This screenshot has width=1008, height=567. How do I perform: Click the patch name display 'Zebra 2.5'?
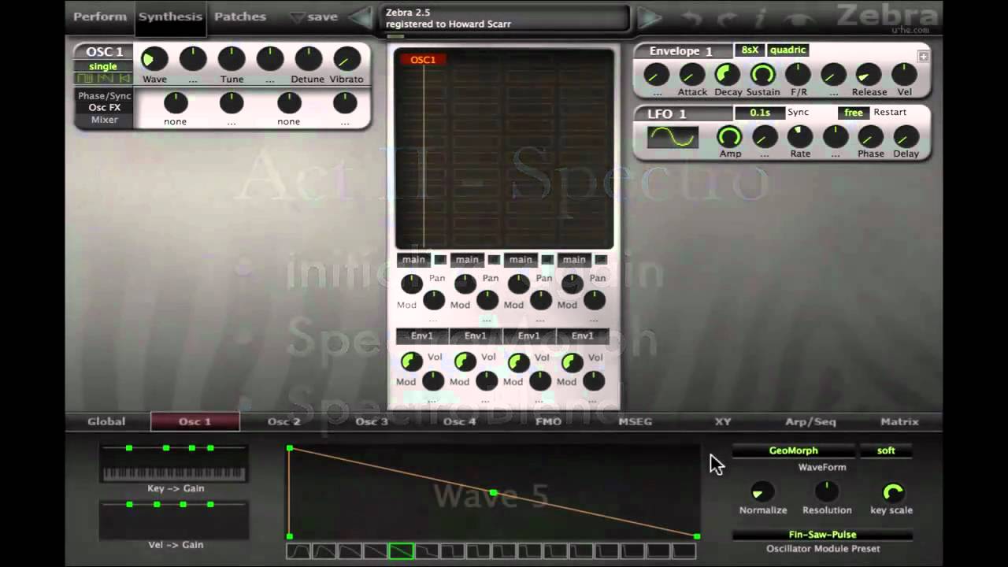(x=506, y=18)
